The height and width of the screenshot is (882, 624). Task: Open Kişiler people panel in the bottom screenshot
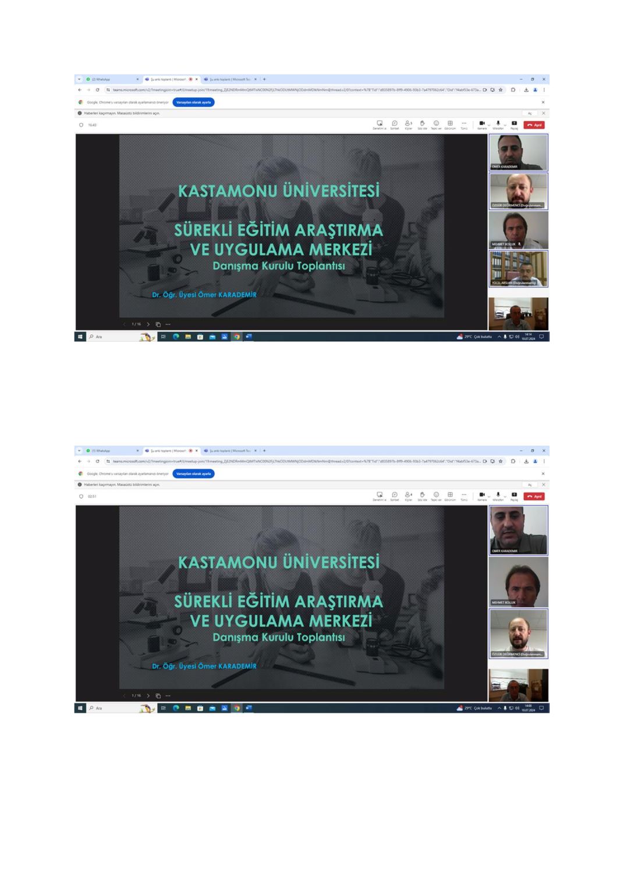(x=409, y=496)
